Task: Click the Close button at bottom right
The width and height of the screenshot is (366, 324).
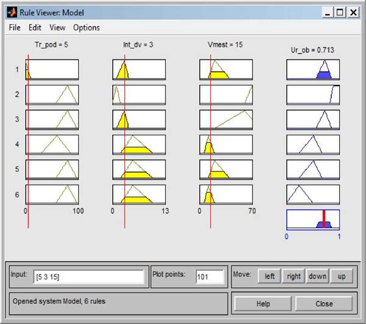Action: click(x=324, y=304)
